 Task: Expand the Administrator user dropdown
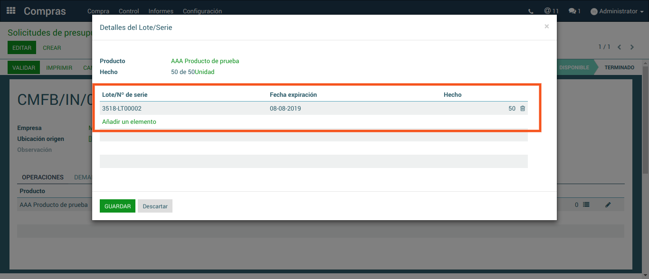617,11
